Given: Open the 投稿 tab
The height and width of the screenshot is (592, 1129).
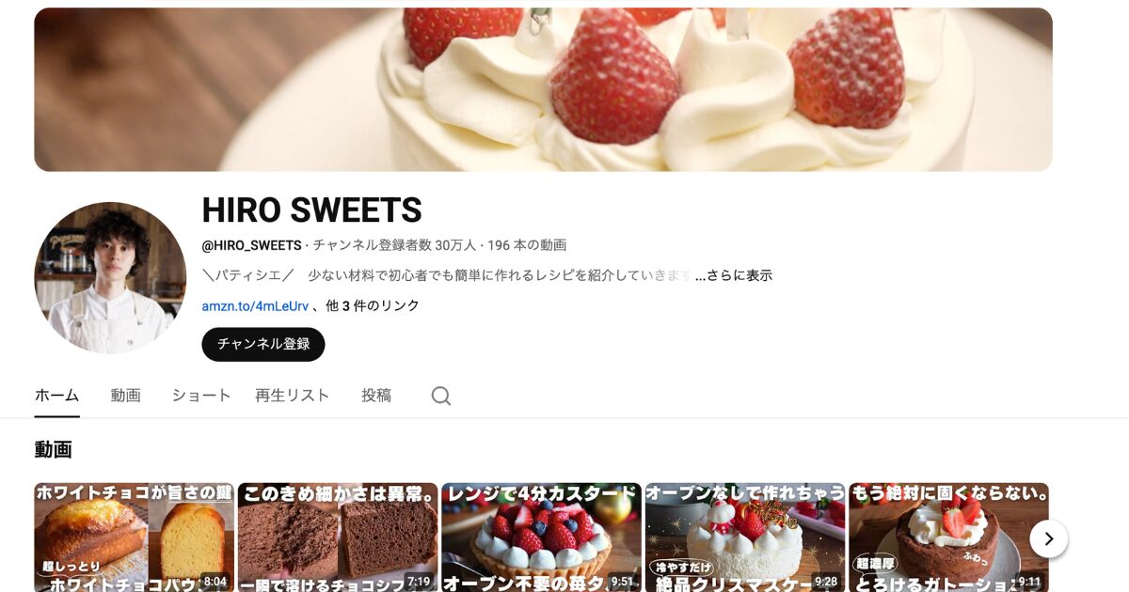Looking at the screenshot, I should click(376, 396).
